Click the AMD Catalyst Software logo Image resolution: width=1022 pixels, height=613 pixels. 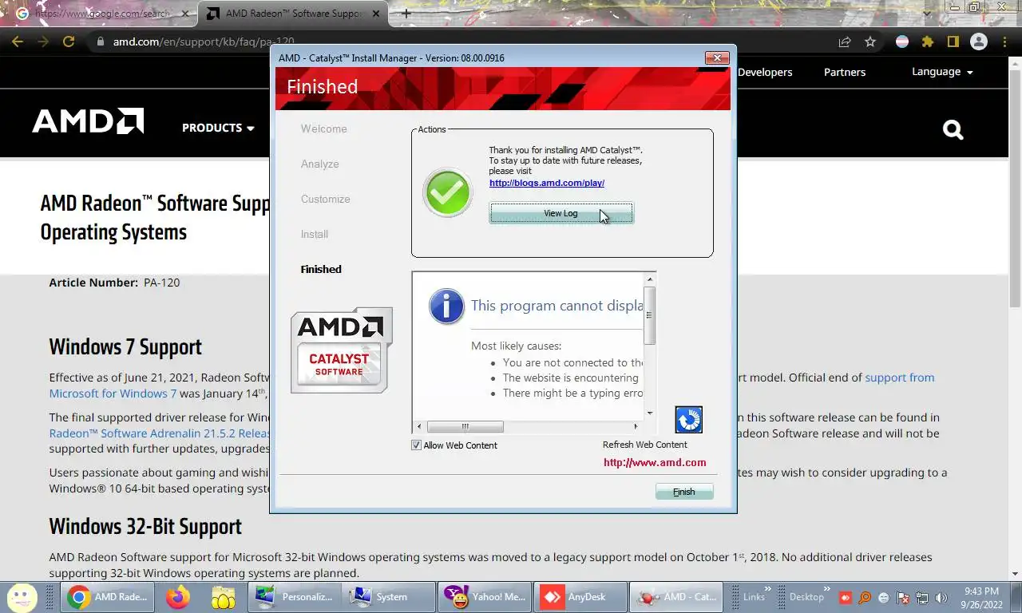342,350
